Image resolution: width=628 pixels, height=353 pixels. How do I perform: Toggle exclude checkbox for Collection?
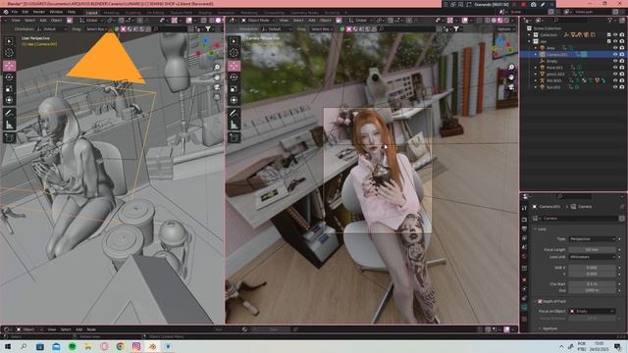pyautogui.click(x=608, y=35)
